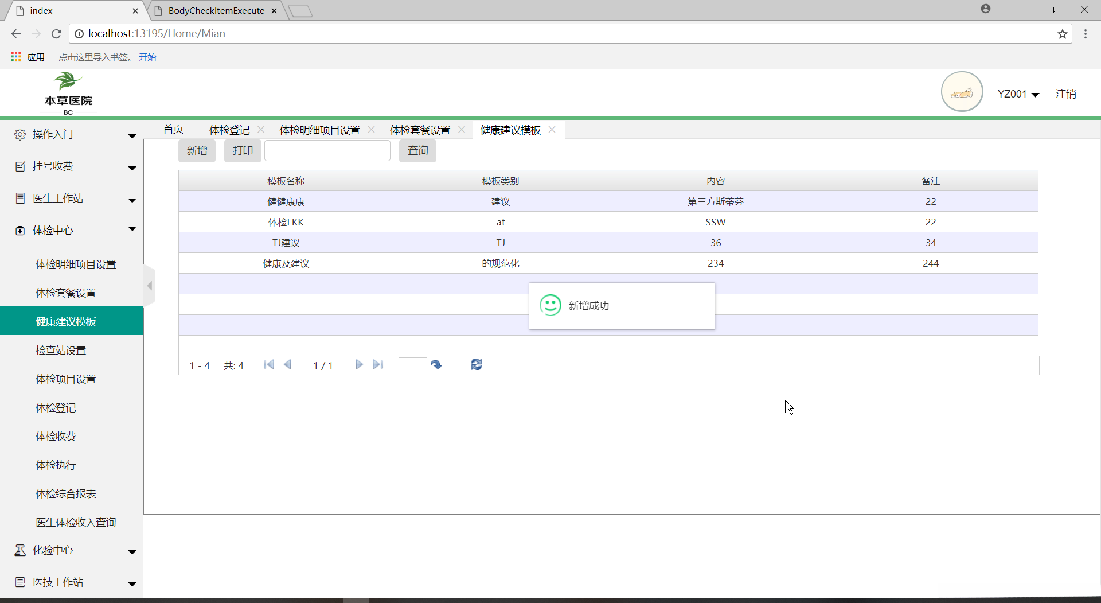
Task: Click the 新增 button
Action: point(197,151)
